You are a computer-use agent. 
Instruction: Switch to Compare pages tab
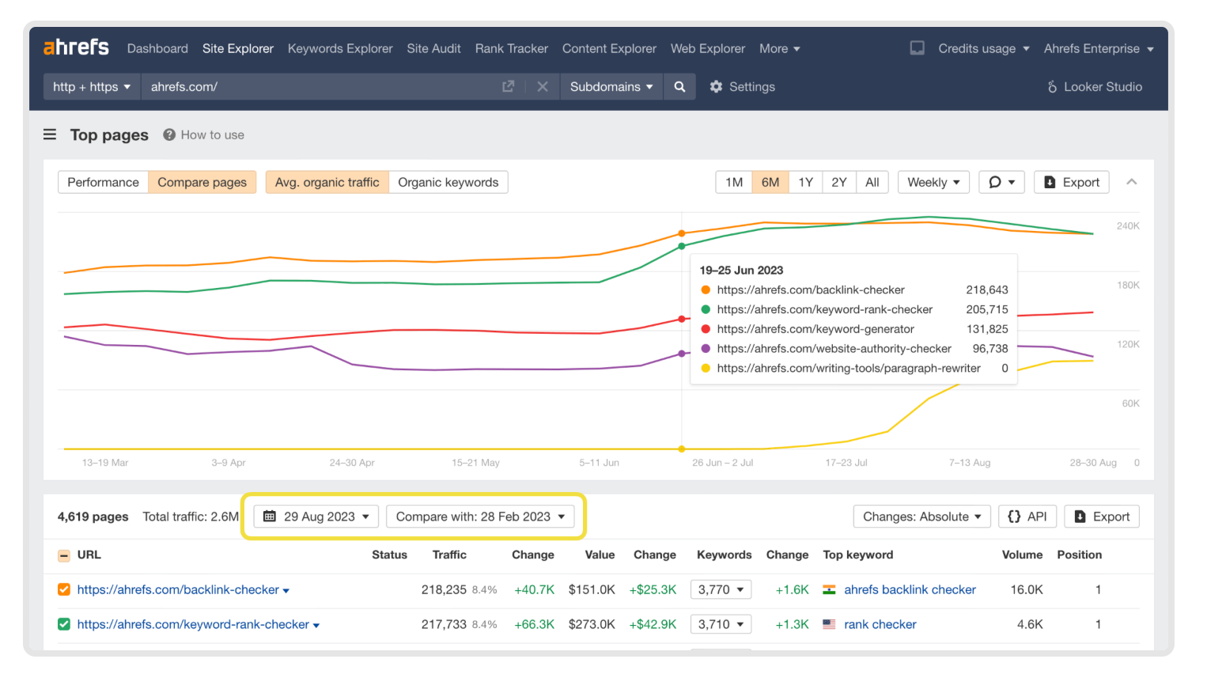pos(202,182)
